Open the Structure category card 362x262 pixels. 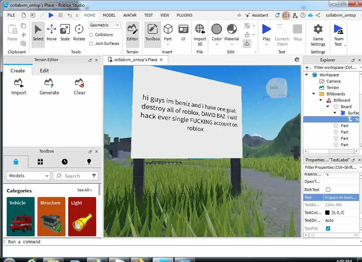click(x=51, y=216)
